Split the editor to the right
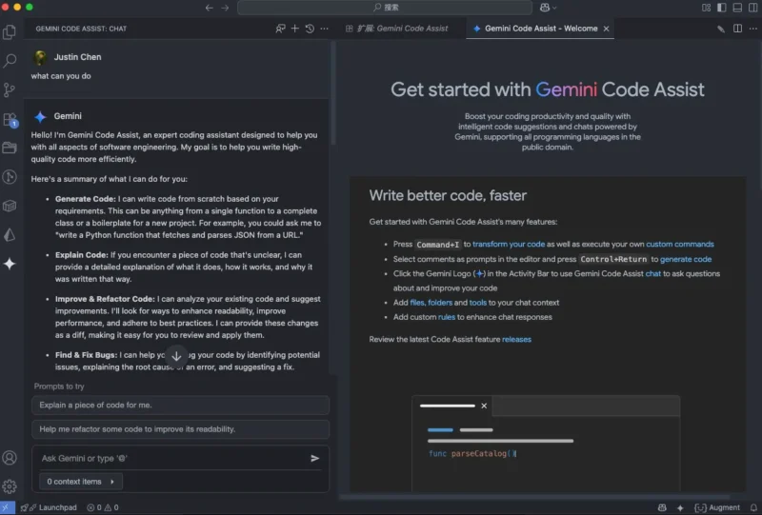This screenshot has width=762, height=515. click(737, 29)
